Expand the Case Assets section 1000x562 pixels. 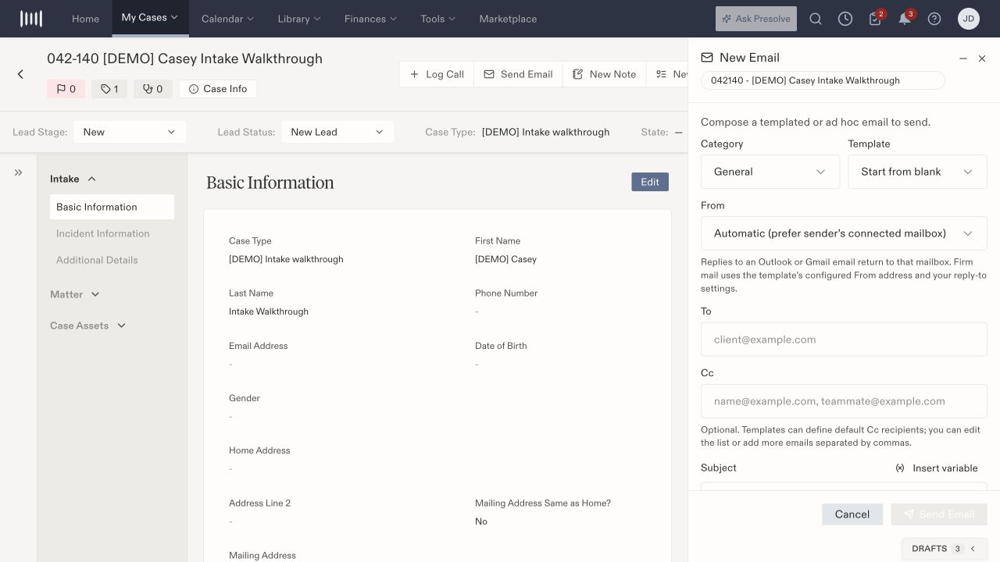88,325
